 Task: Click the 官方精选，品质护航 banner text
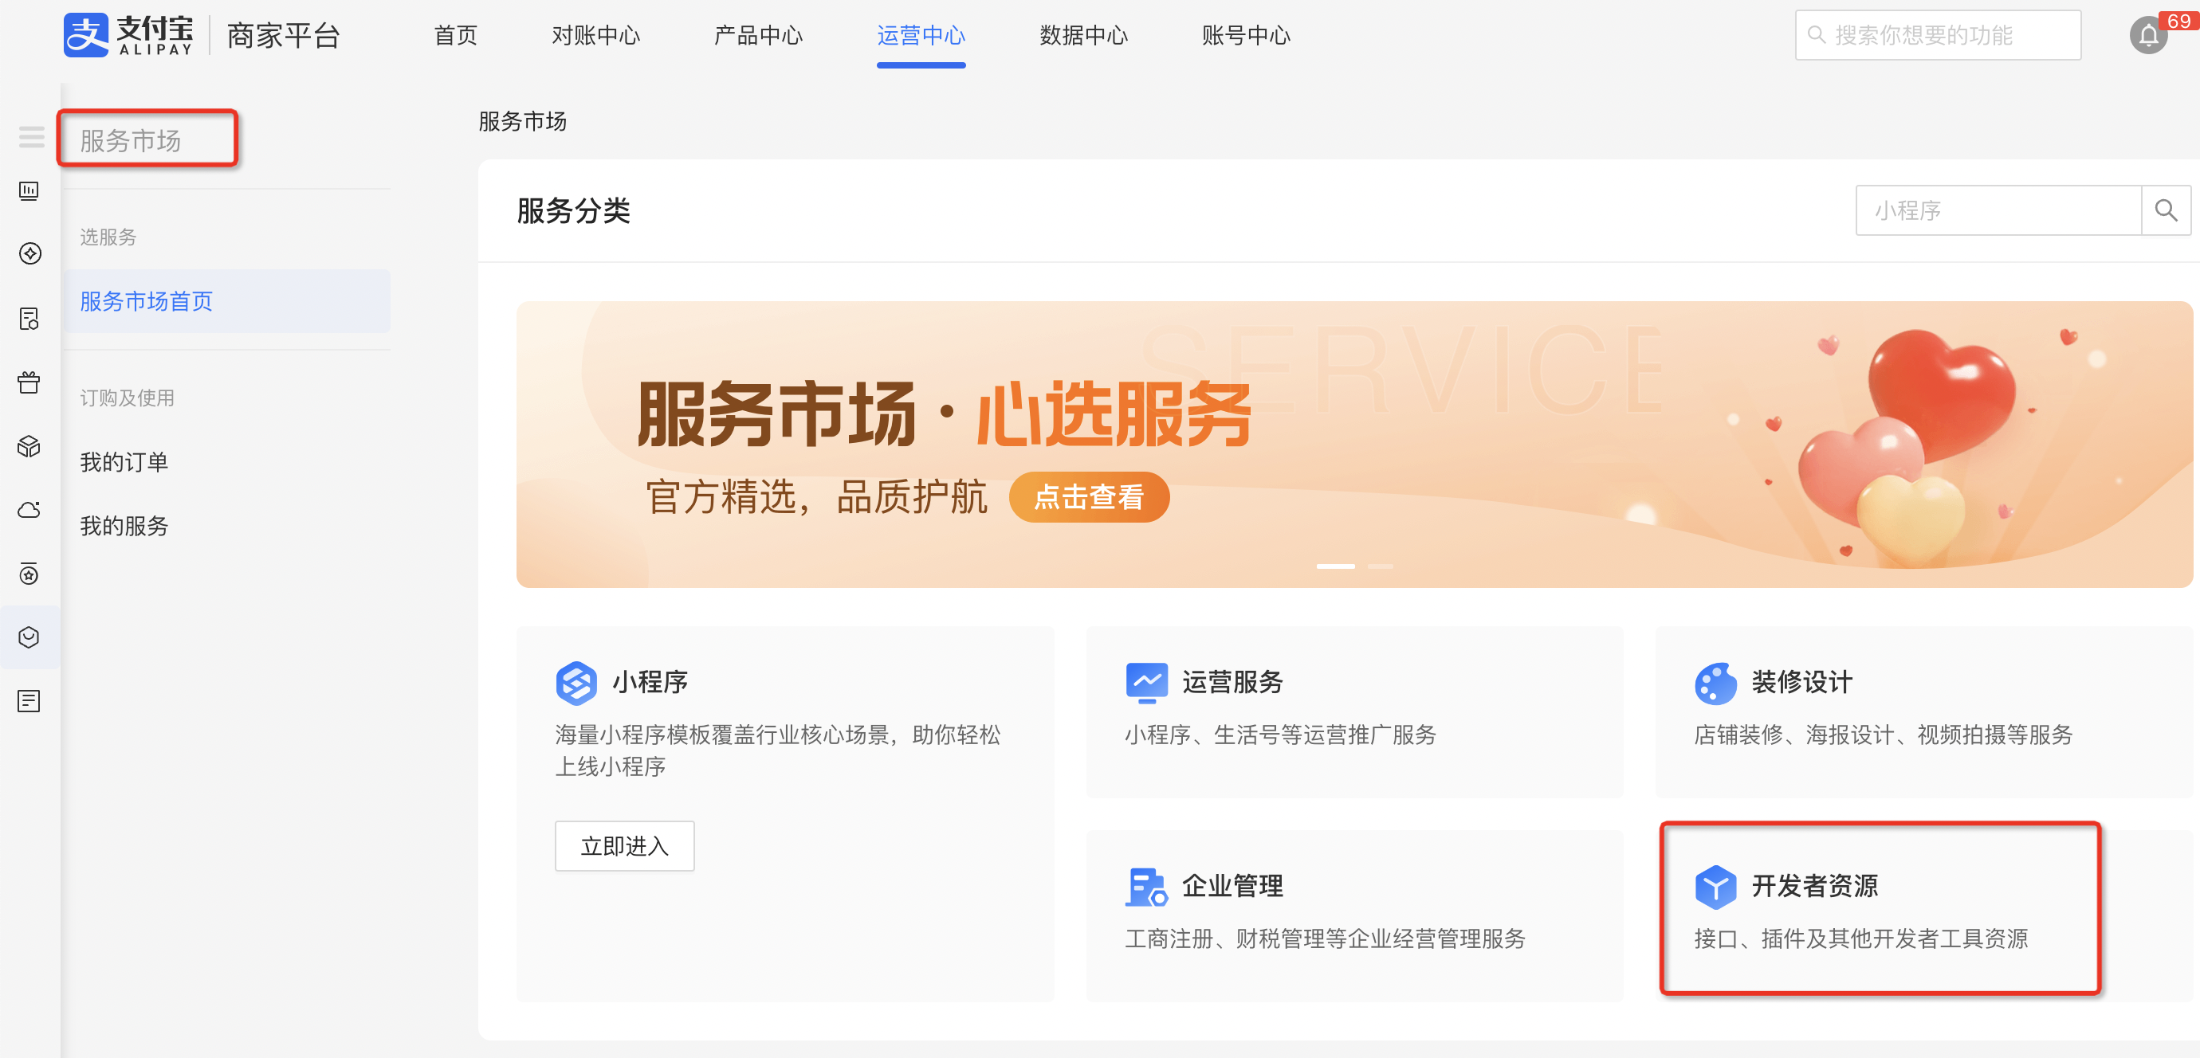pos(816,497)
